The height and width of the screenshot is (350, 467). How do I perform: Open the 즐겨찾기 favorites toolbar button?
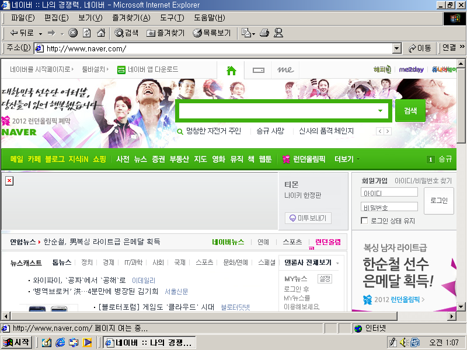click(166, 33)
